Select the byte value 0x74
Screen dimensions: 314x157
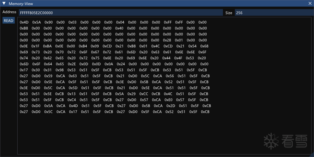(24, 58)
